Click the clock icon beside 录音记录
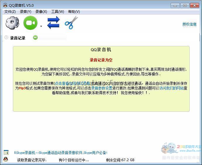The image size is (202, 165). click(x=6, y=37)
